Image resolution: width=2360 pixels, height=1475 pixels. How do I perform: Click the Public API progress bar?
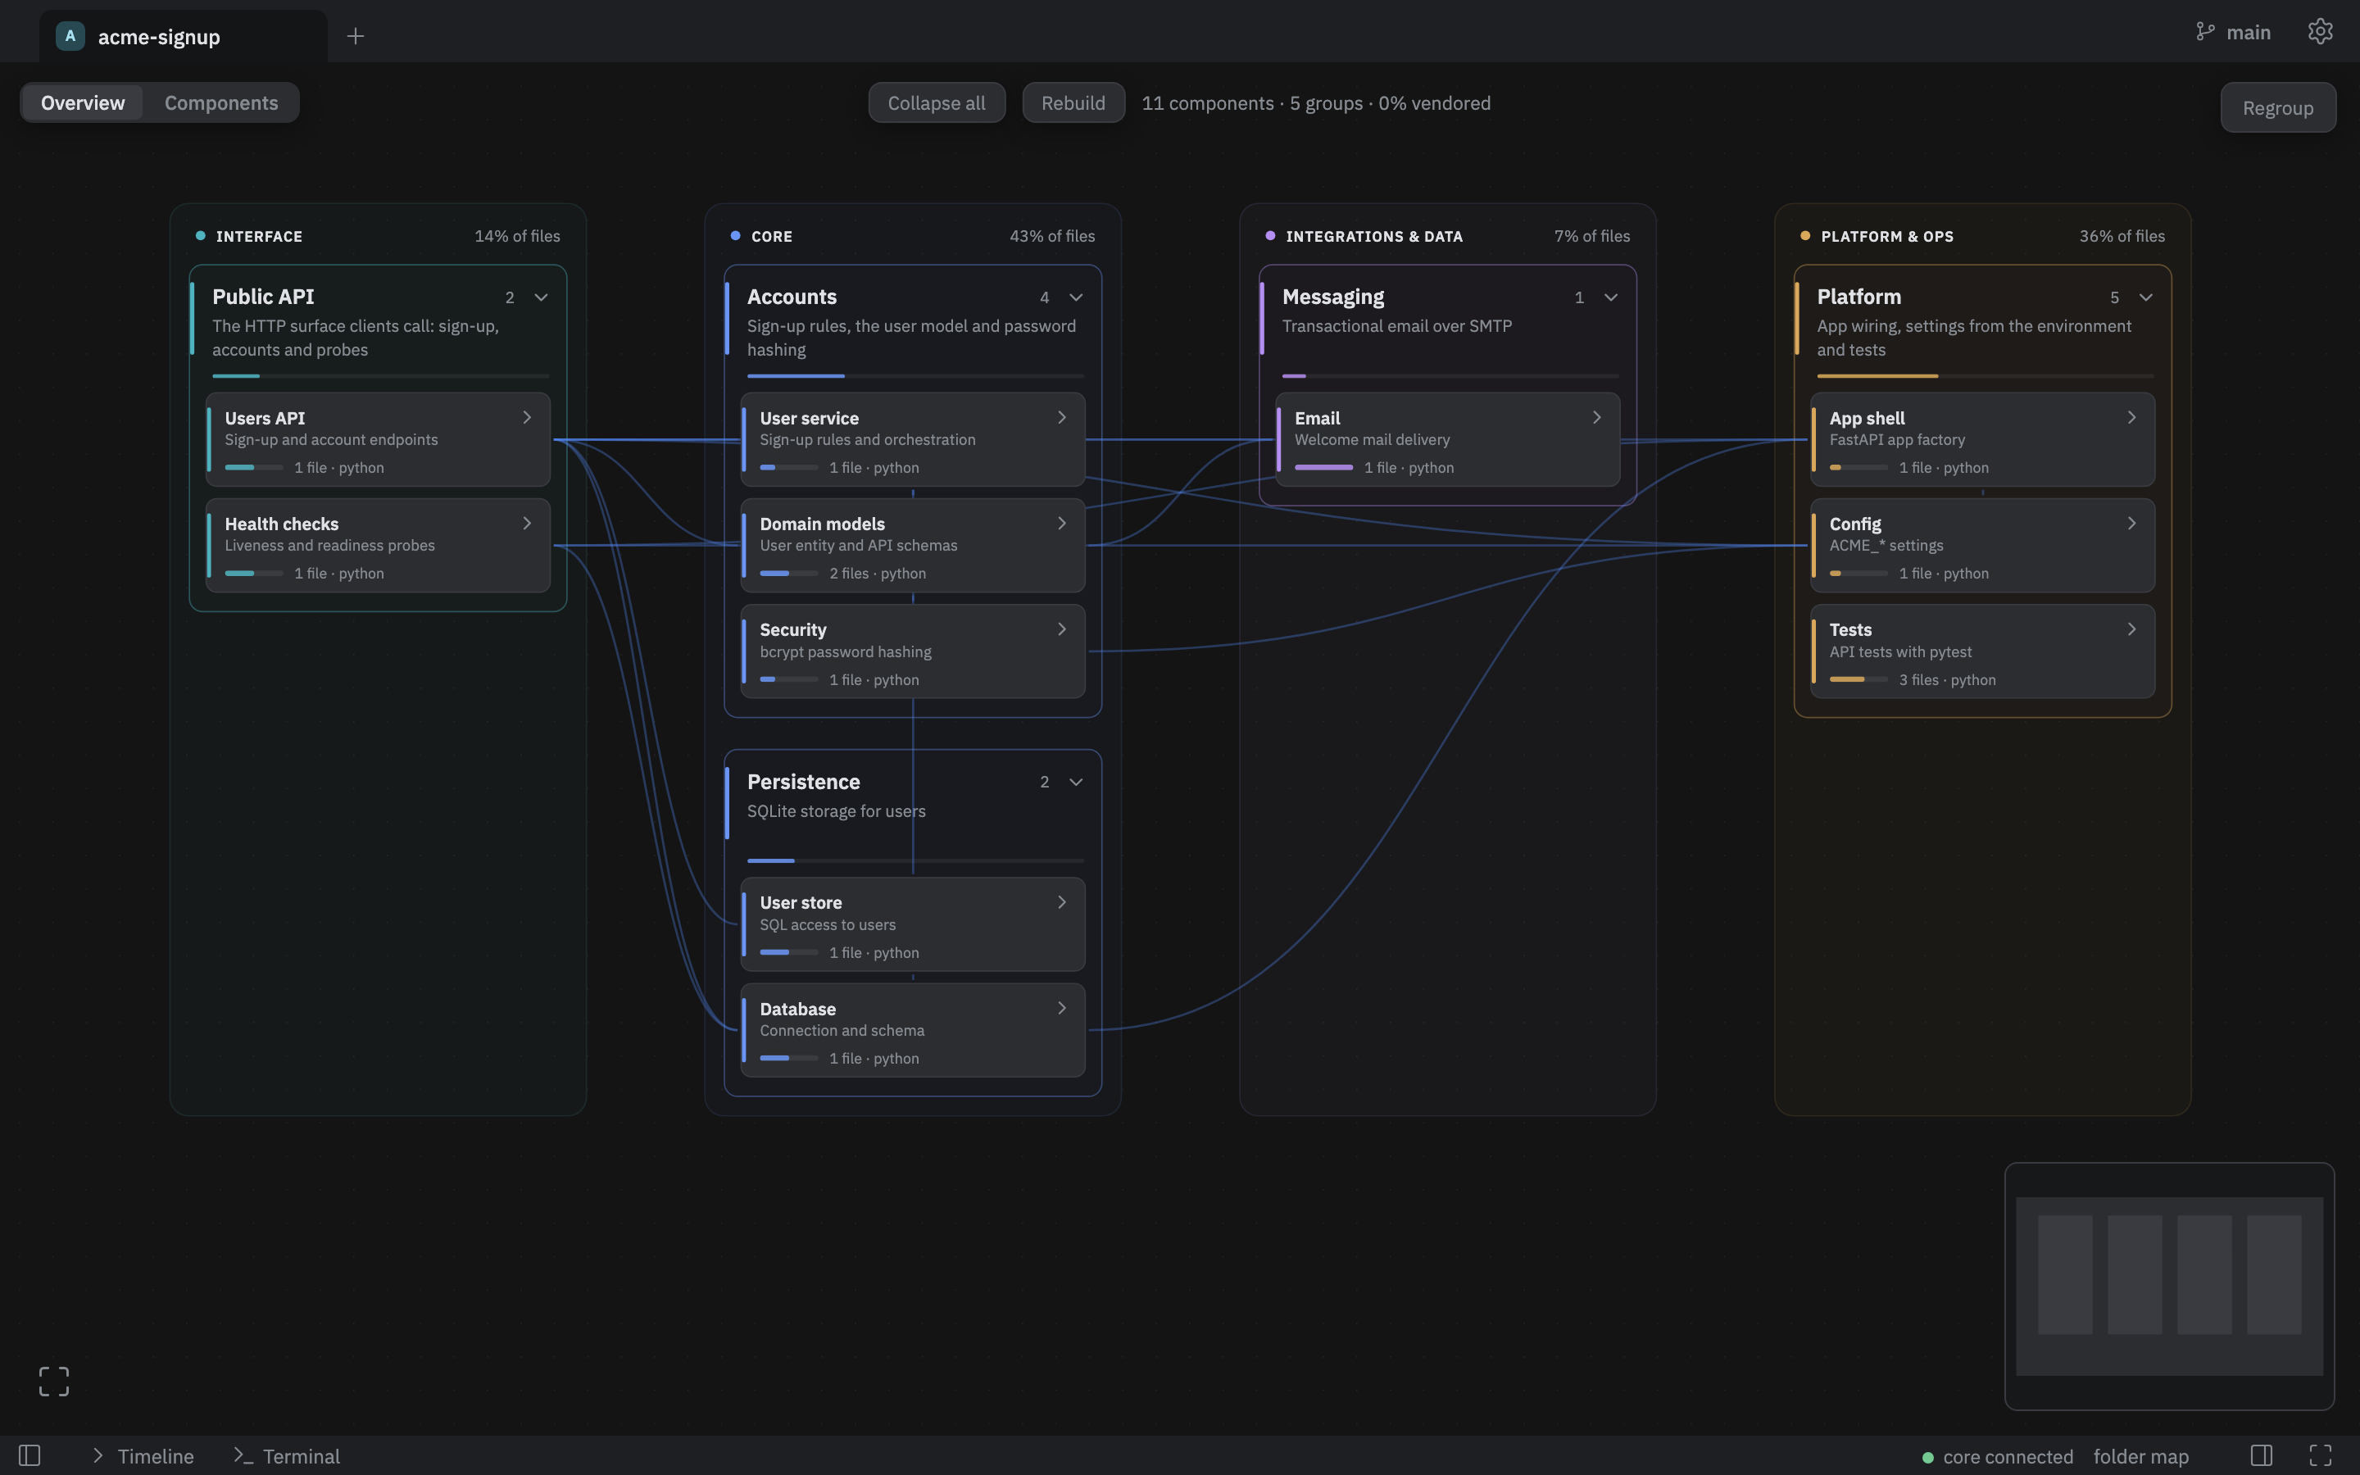tap(380, 375)
